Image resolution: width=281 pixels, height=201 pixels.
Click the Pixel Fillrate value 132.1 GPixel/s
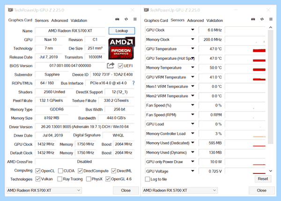[x=51, y=100]
